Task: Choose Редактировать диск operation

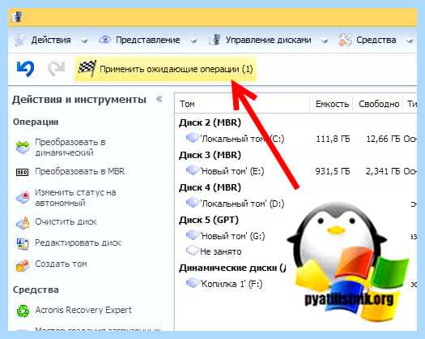Action: [78, 242]
